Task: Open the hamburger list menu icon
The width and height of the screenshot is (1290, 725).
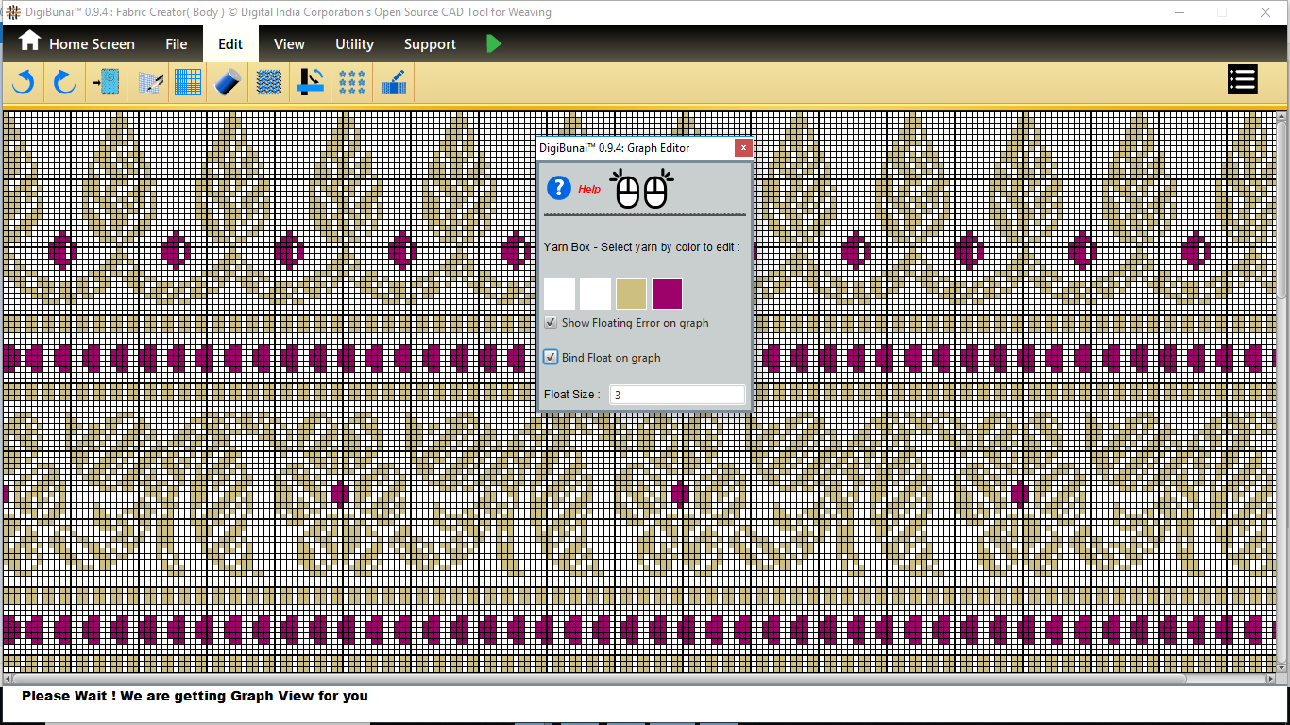Action: tap(1242, 80)
